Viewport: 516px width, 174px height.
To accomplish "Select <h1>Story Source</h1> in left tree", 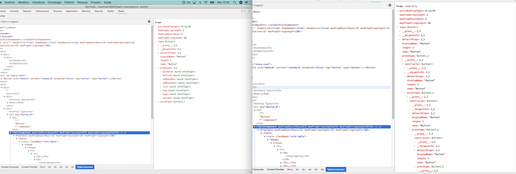I will point(22,100).
